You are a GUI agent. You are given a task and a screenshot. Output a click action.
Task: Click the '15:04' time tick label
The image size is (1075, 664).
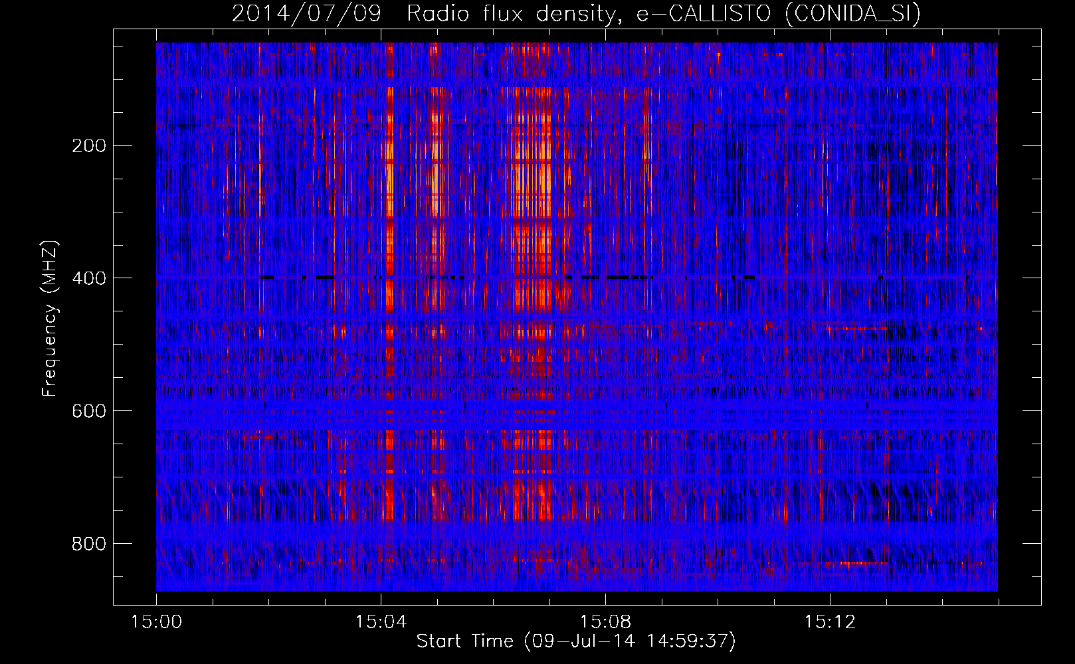coord(381,622)
